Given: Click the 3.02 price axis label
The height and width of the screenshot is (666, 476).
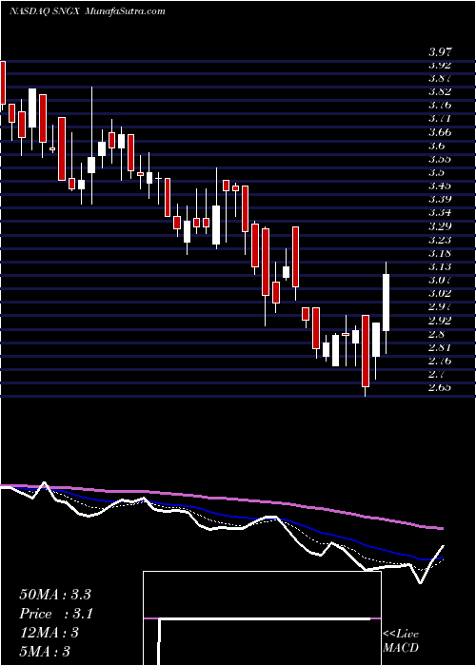Looking at the screenshot, I should tap(440, 294).
